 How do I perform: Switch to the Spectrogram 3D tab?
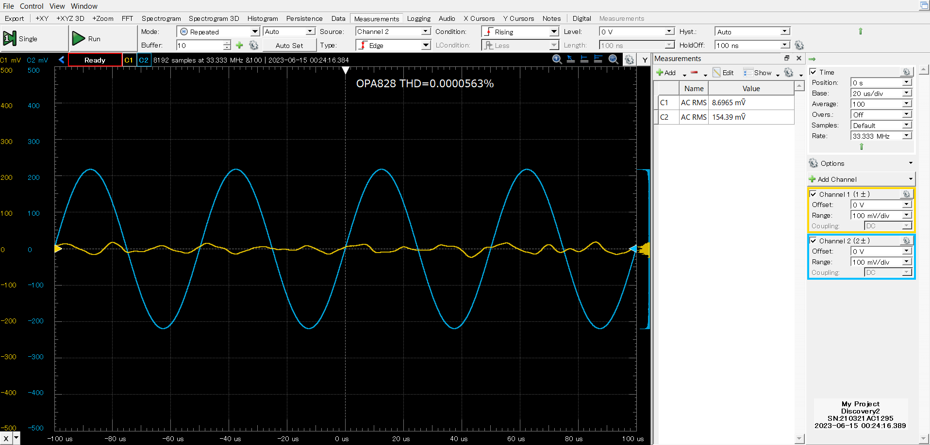pos(214,18)
